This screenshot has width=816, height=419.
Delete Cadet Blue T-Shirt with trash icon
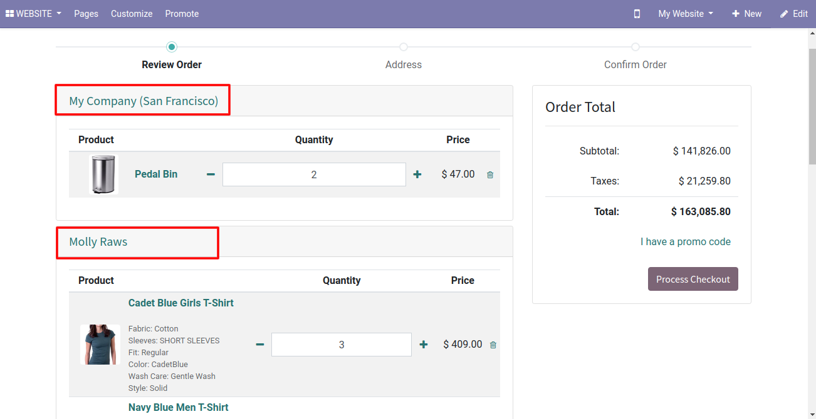pos(493,345)
